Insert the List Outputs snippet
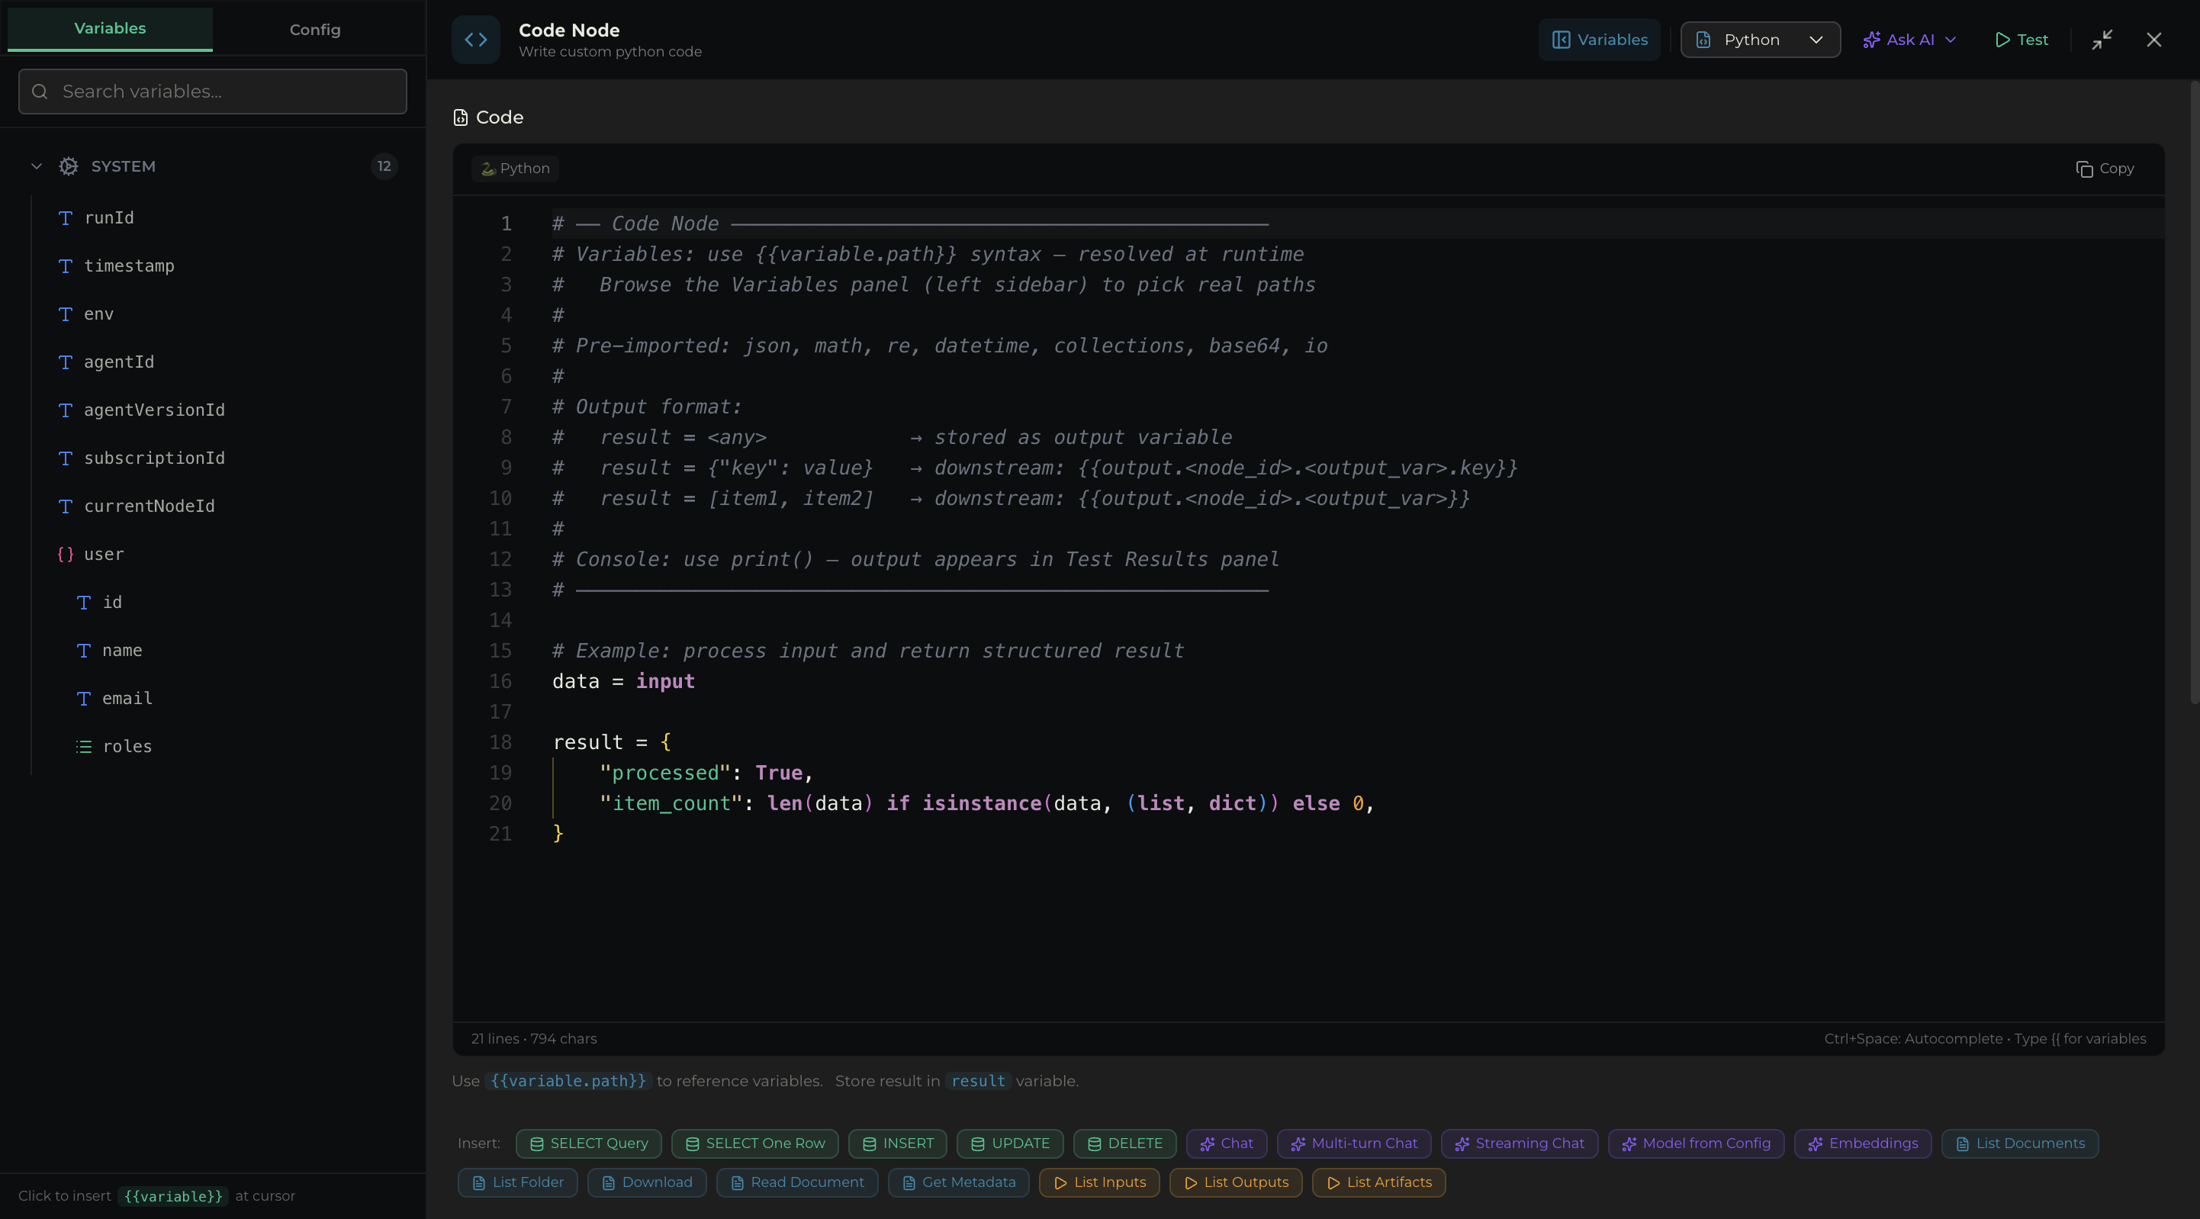Viewport: 2200px width, 1219px height. point(1236,1182)
